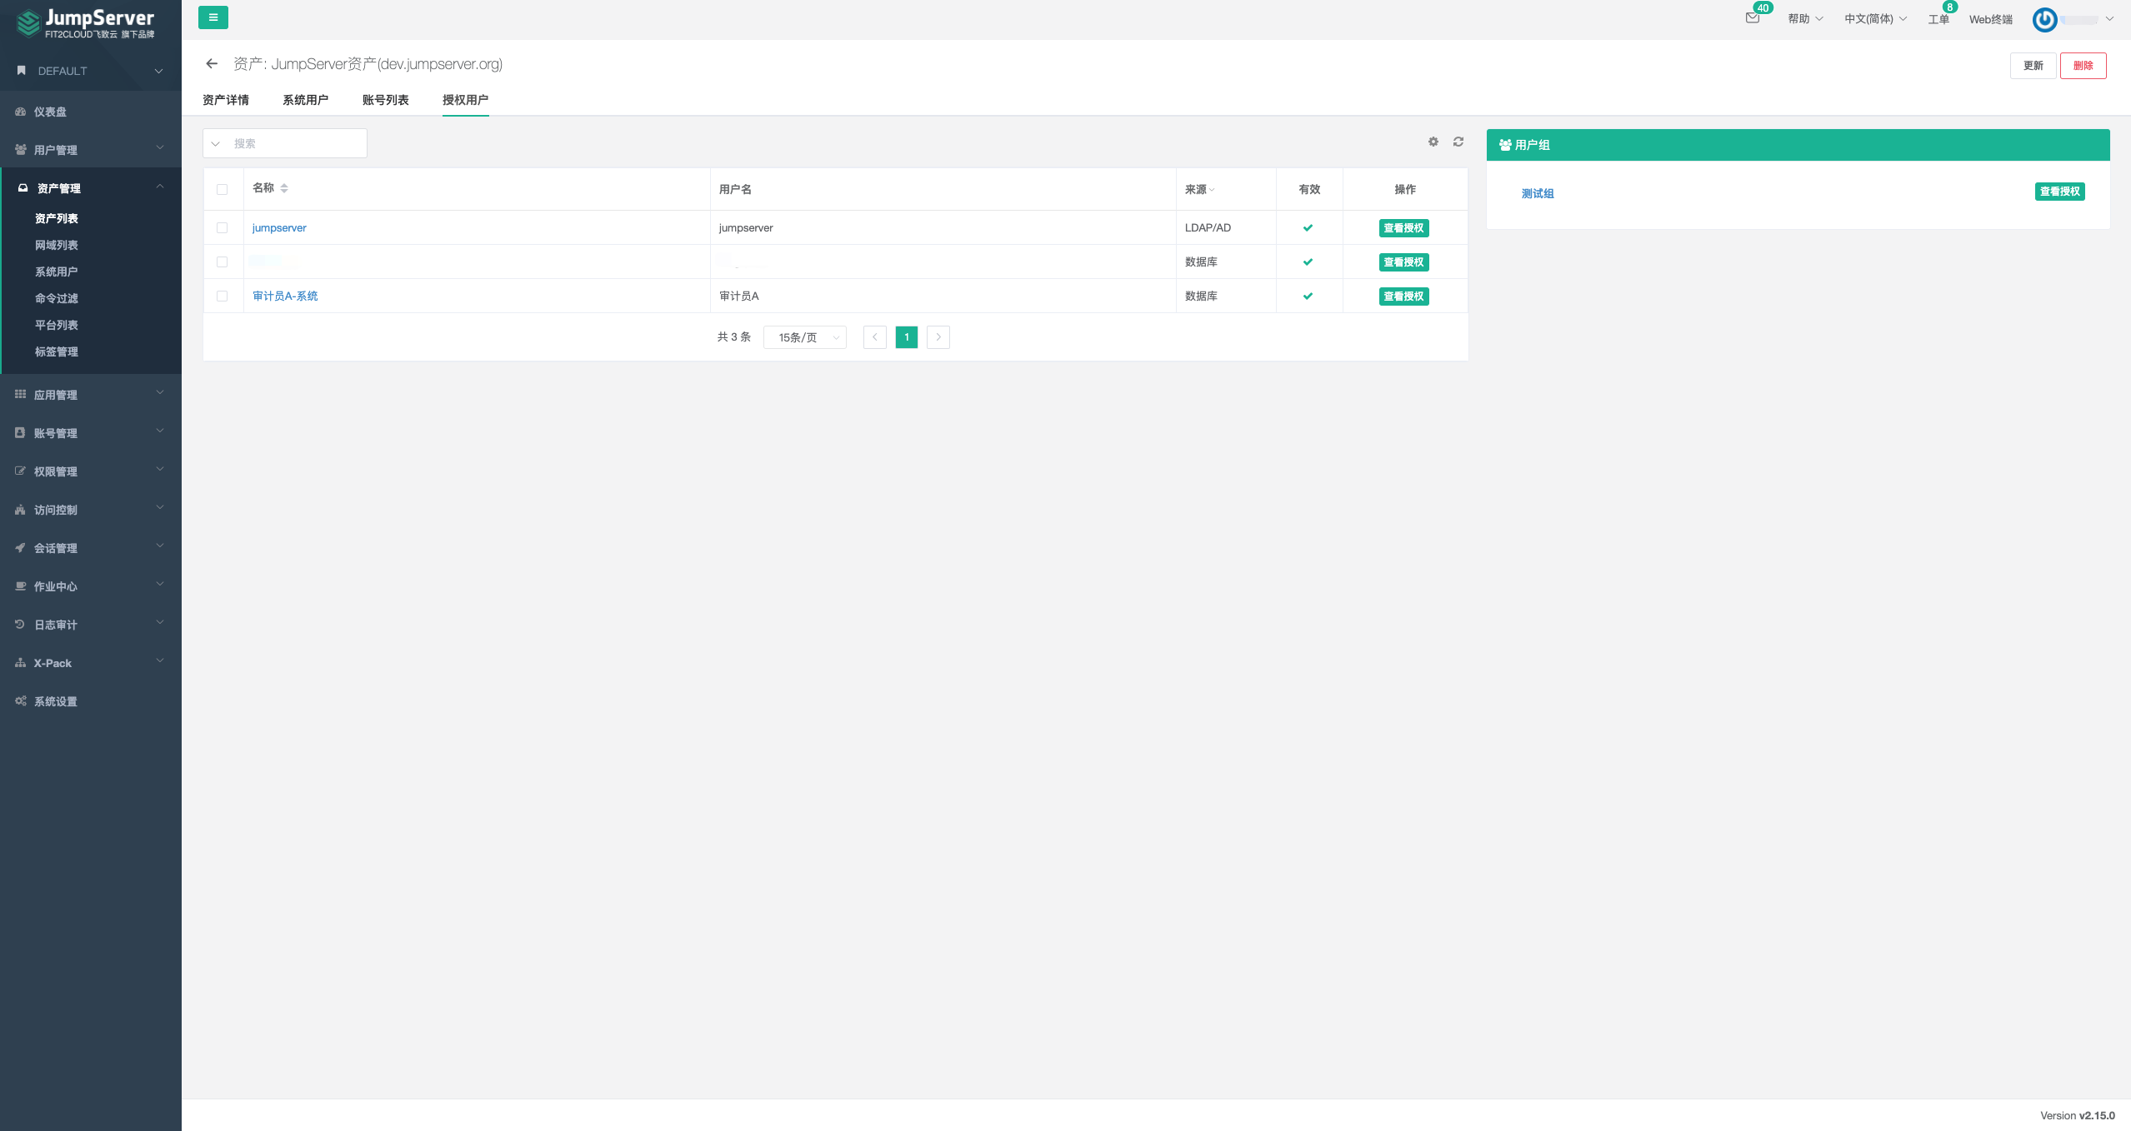Sort table by 名称 column arrows
2131x1131 pixels.
pyautogui.click(x=284, y=188)
